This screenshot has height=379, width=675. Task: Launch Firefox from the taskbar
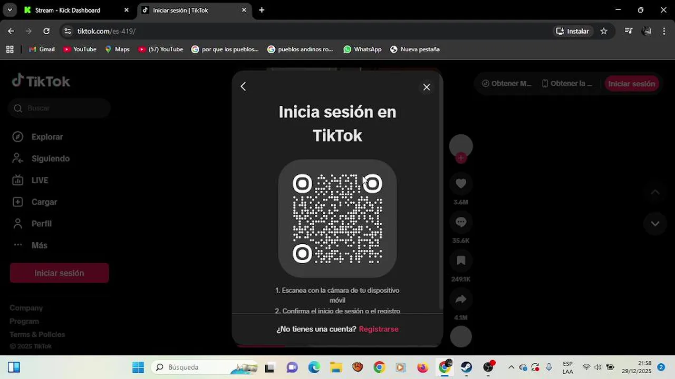pyautogui.click(x=422, y=367)
